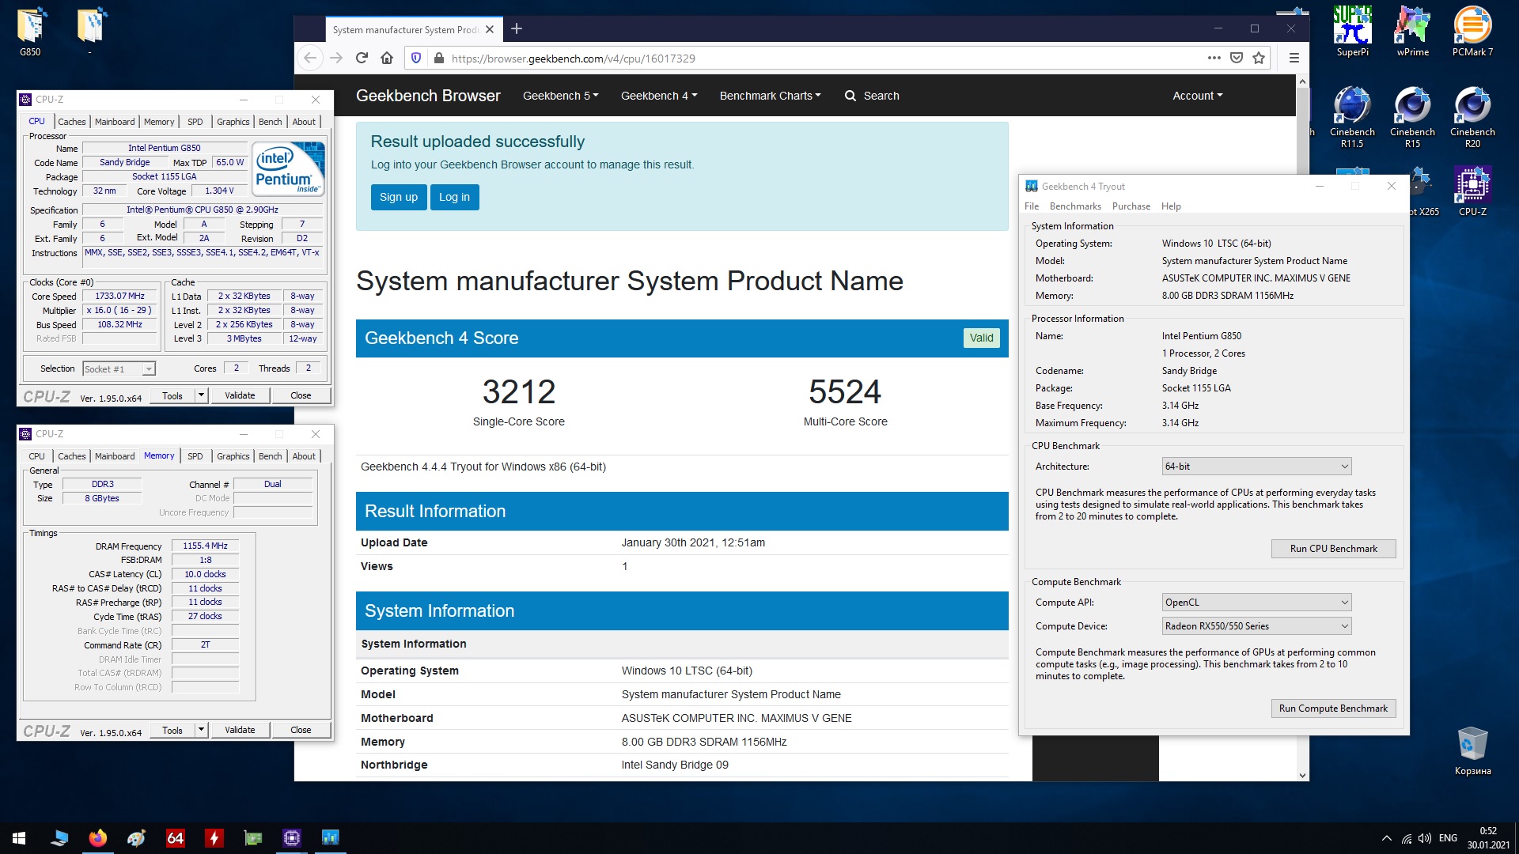Open page actions three-dot menu
The image size is (1519, 854).
click(1214, 58)
